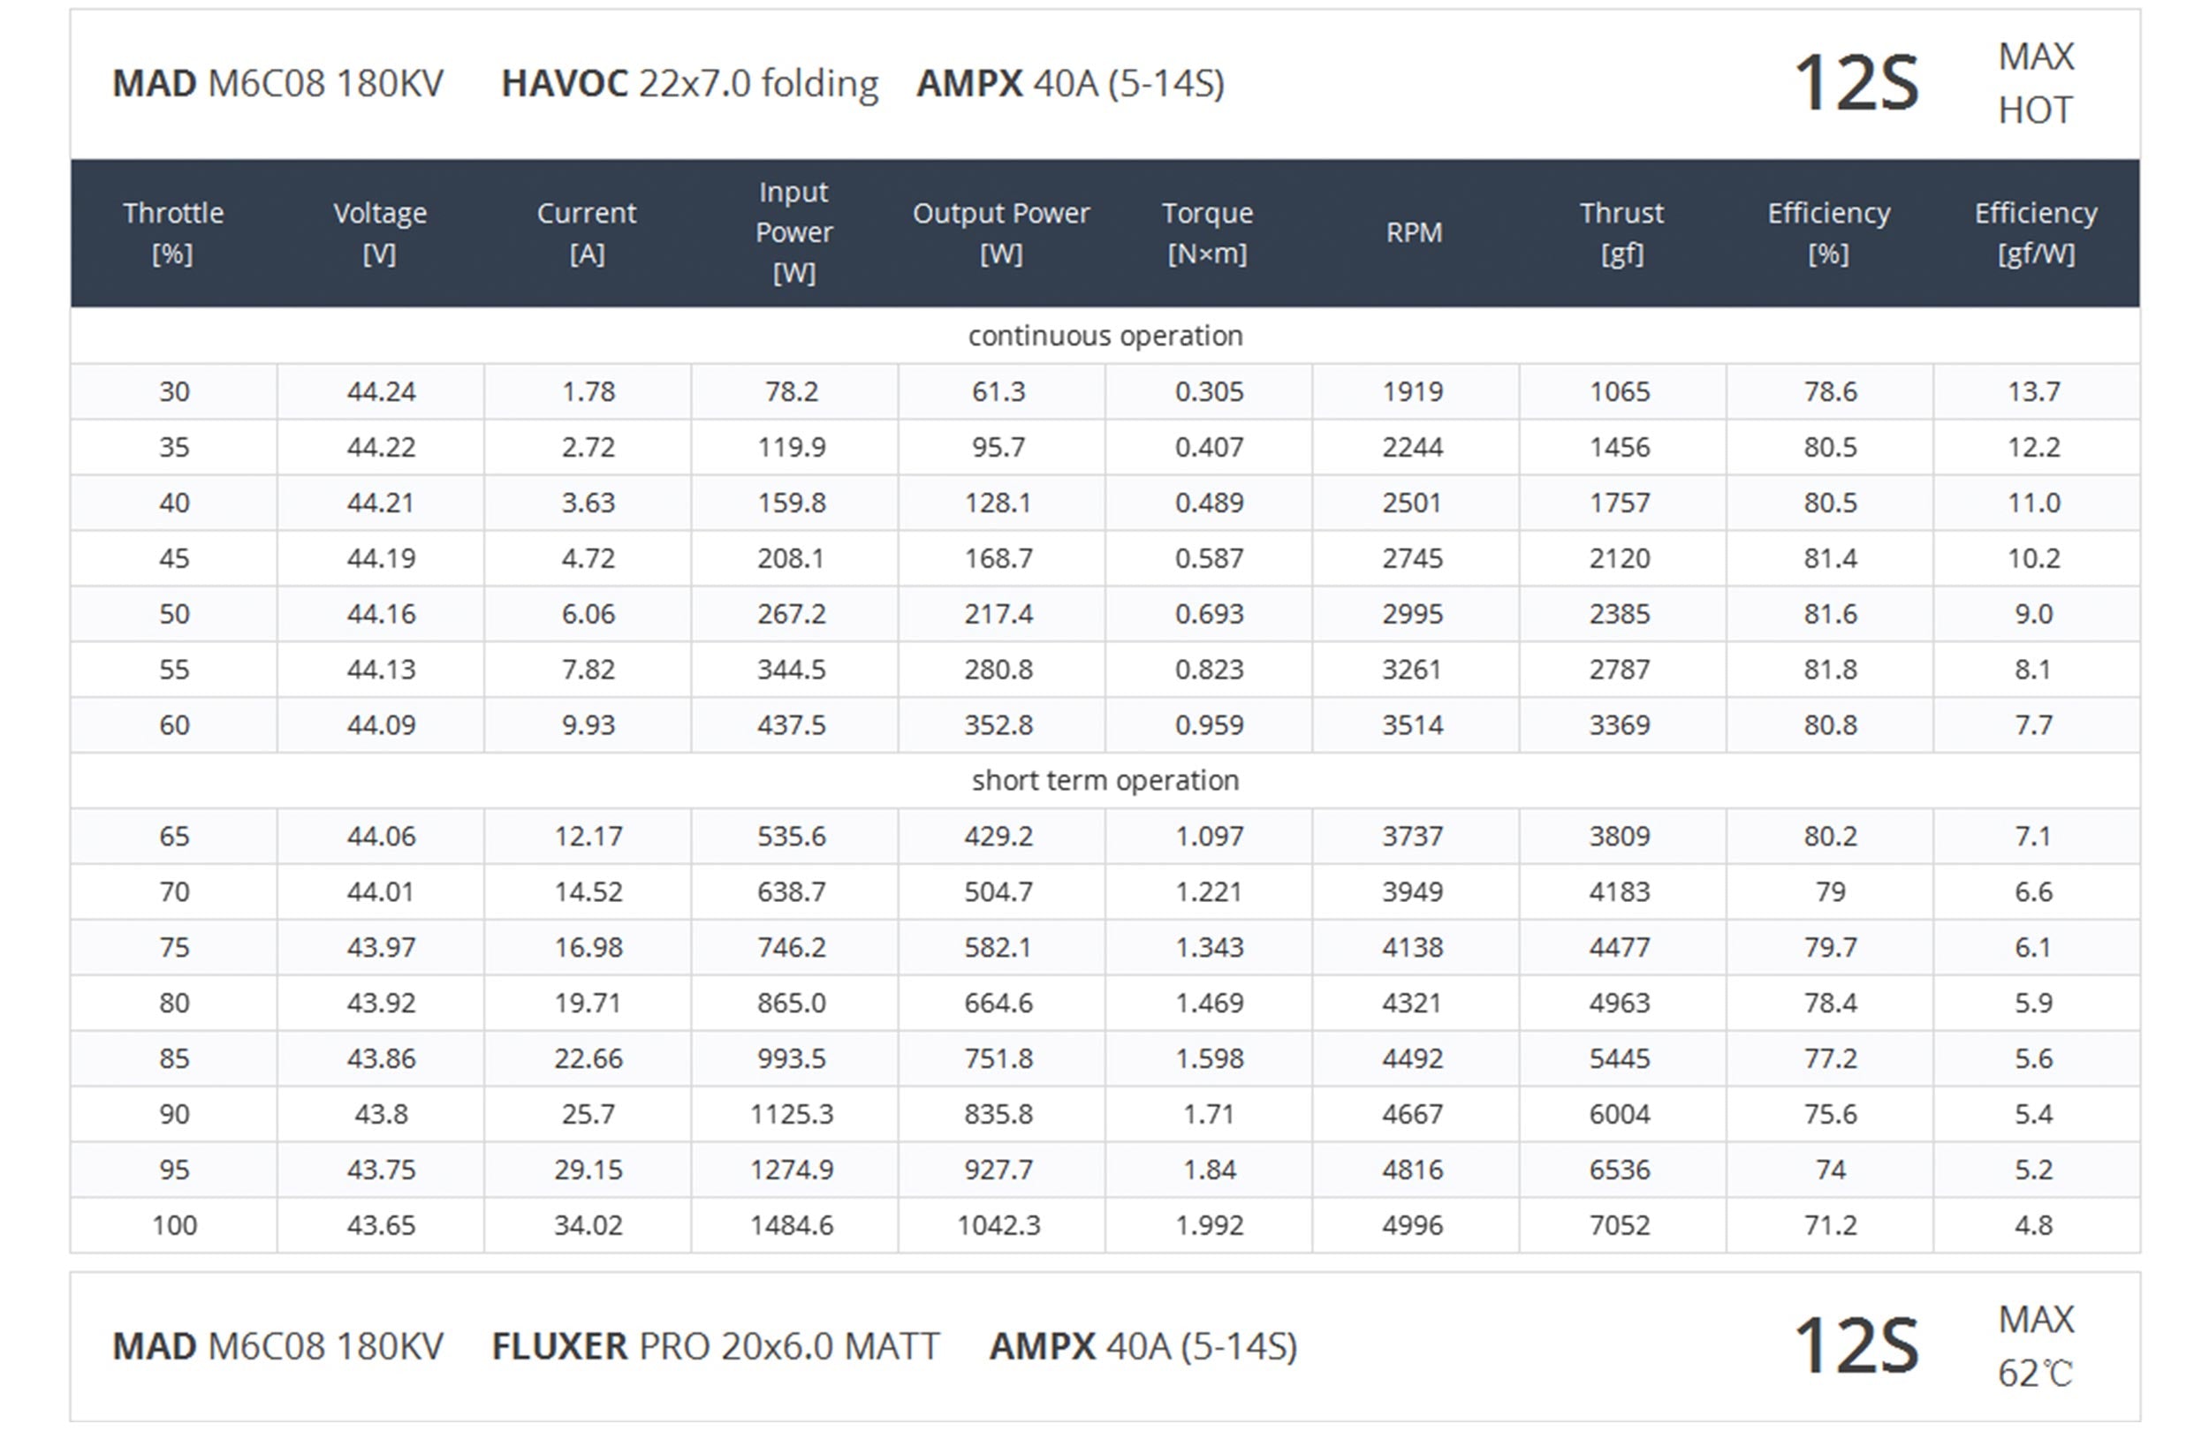Click the Current [A] column header
The image size is (2209, 1447).
click(587, 233)
